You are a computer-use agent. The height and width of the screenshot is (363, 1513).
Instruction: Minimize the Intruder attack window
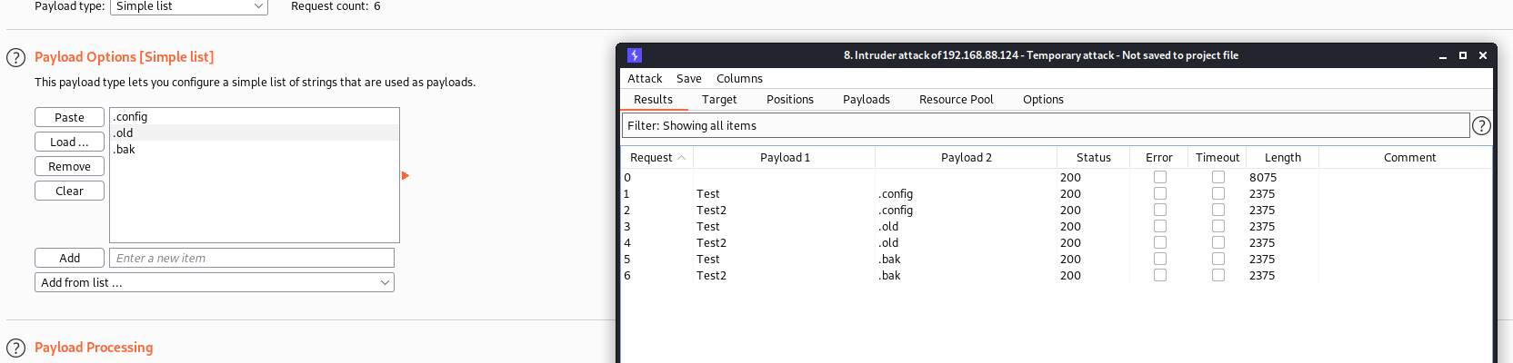click(x=1443, y=55)
